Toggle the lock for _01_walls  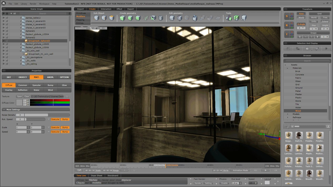7,61
